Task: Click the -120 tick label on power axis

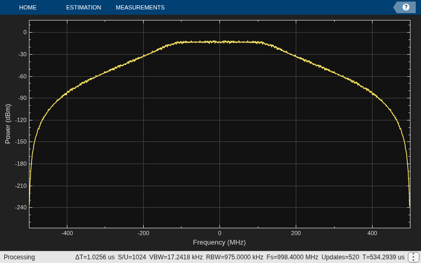Action: (x=21, y=120)
